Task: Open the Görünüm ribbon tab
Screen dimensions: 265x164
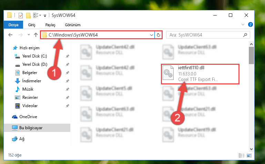Action: [x=73, y=25]
